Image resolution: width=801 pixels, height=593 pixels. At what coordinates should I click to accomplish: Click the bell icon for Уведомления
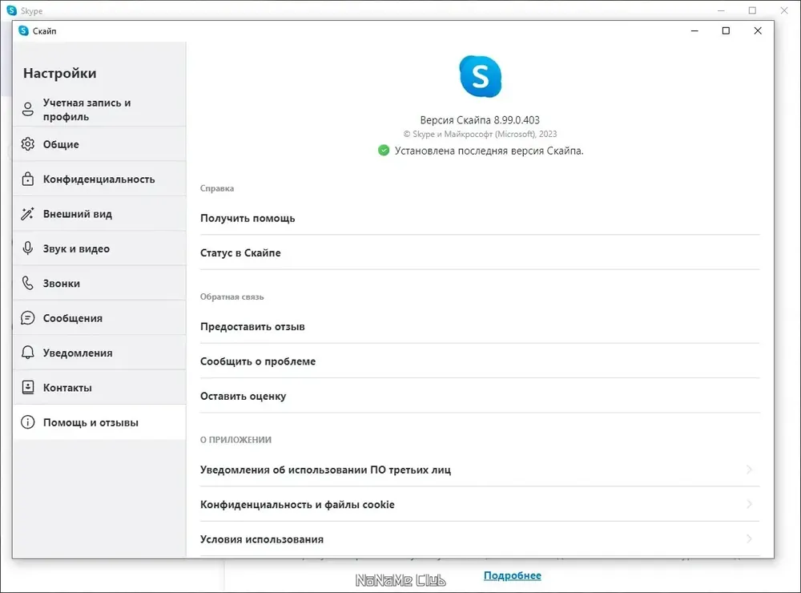tap(27, 353)
